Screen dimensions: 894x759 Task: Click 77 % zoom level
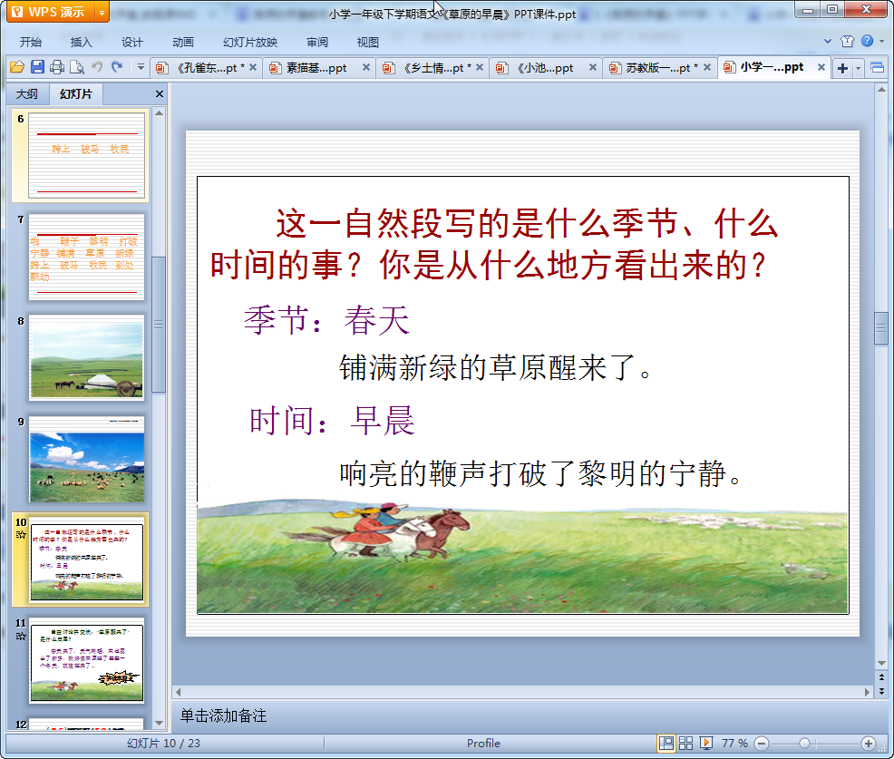(x=734, y=743)
